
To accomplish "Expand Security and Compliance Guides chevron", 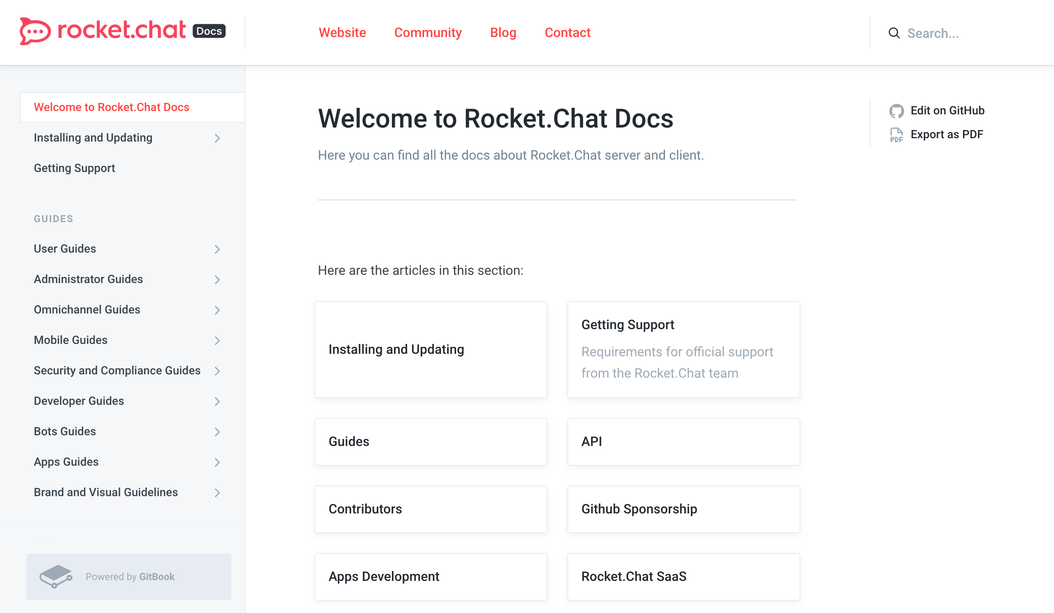I will (x=217, y=371).
